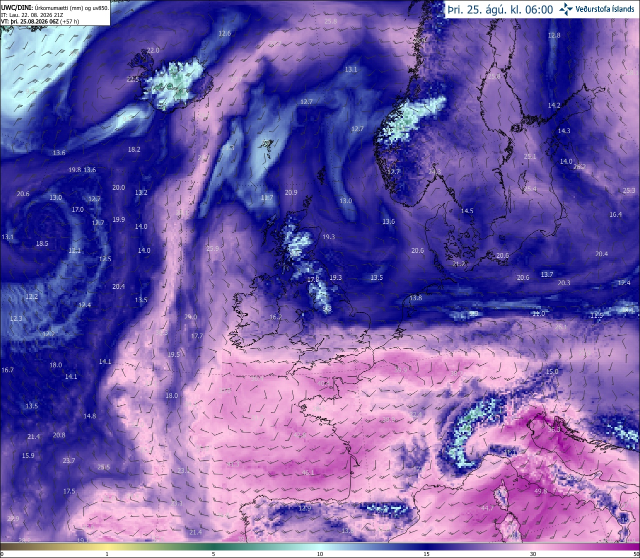
Task: Select the Þri. 25. ágú. kl. 06:00 timestamp
Action: 500,9
